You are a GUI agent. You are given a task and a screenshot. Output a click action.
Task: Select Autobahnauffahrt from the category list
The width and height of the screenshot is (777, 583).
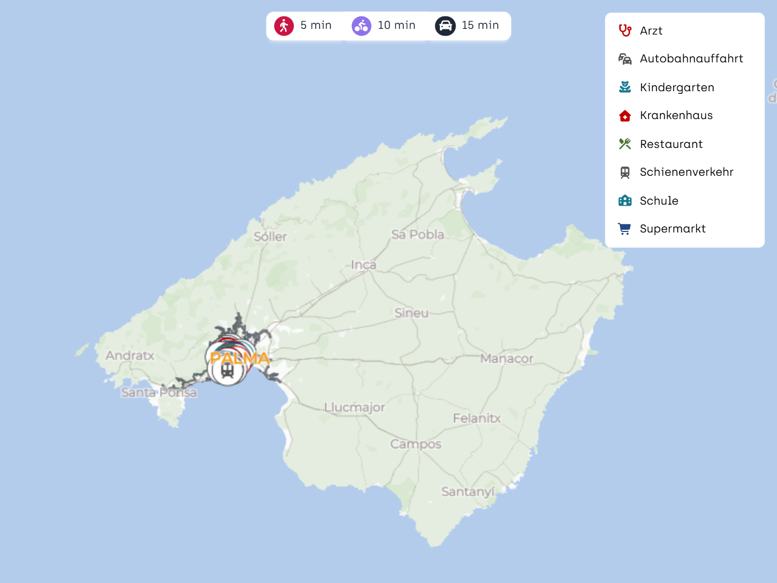691,59
